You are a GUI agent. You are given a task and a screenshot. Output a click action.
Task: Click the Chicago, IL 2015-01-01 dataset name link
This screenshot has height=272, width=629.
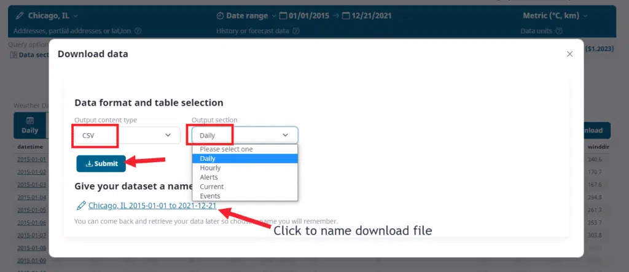152,206
